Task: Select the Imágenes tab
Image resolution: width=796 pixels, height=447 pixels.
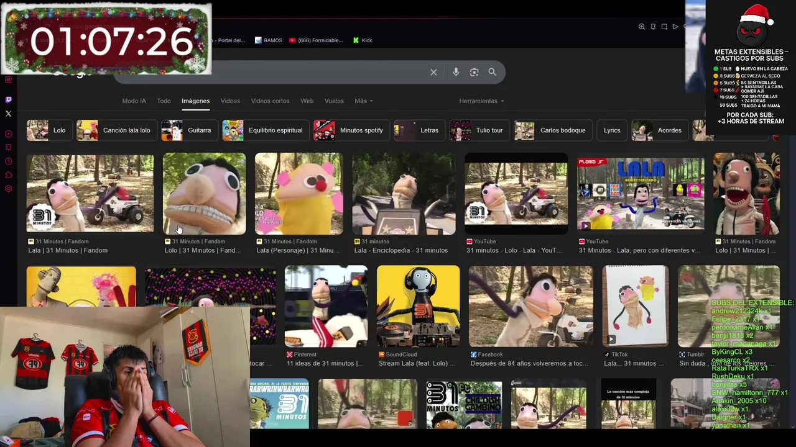Action: [195, 101]
